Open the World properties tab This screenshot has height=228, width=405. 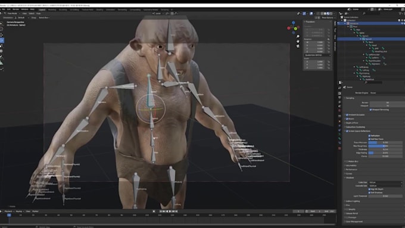click(x=340, y=111)
